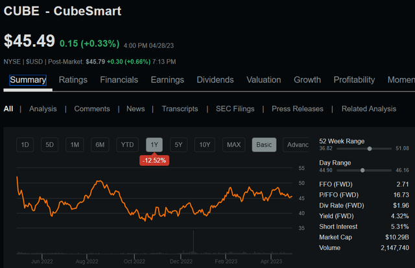The width and height of the screenshot is (415, 268).
Task: Set chart range to 6M
Action: point(100,145)
